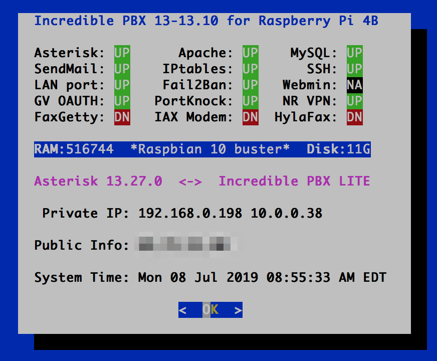Select the Webmin NA status indicator
Viewport: 437px width, 361px height.
(354, 85)
